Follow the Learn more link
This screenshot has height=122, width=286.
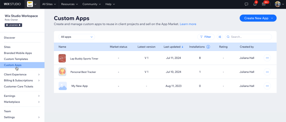(188, 24)
